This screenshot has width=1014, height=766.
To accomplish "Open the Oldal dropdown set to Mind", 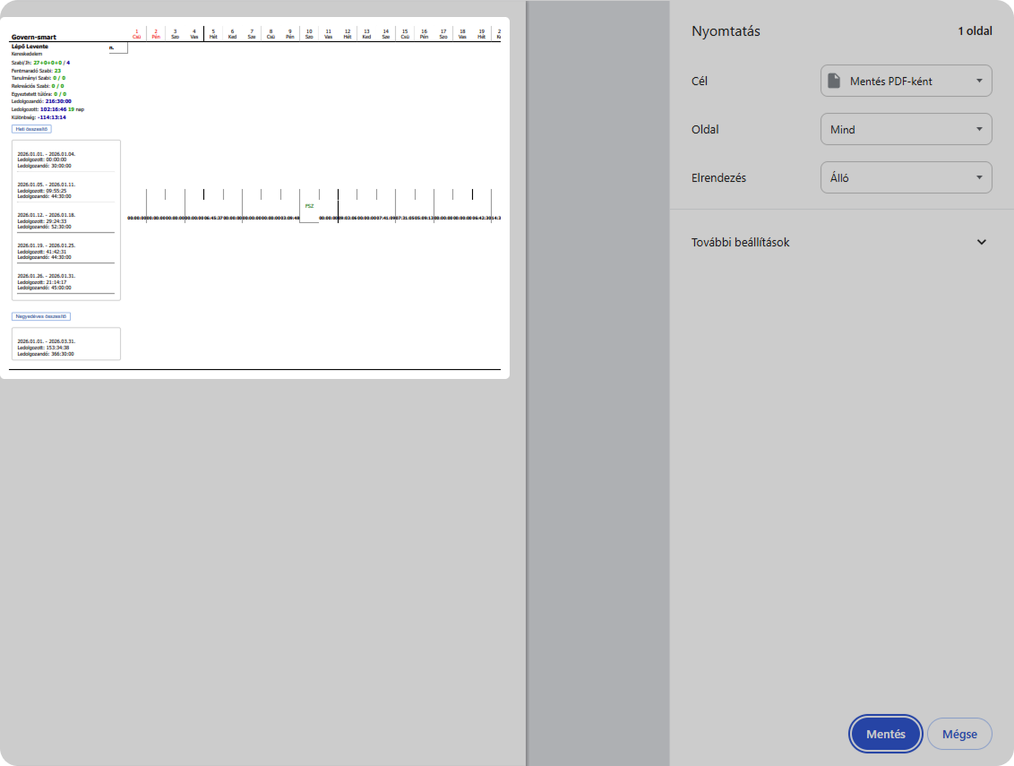I will [x=906, y=129].
